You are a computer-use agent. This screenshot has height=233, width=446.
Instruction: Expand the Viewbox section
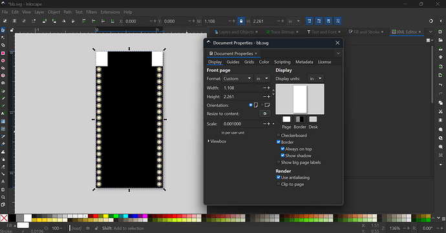[x=217, y=141]
